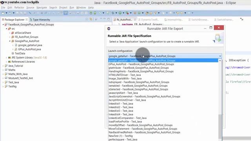Collapse the src folder node
This screenshot has height=141, width=251.
pos(6,29)
